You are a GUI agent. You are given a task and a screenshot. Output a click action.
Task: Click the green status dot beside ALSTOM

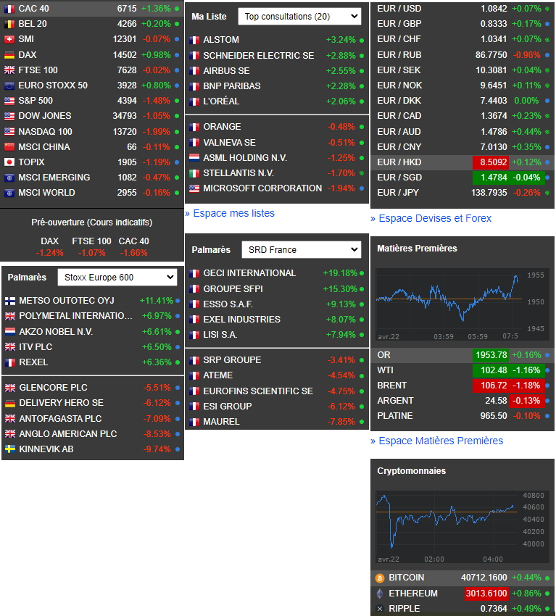362,40
